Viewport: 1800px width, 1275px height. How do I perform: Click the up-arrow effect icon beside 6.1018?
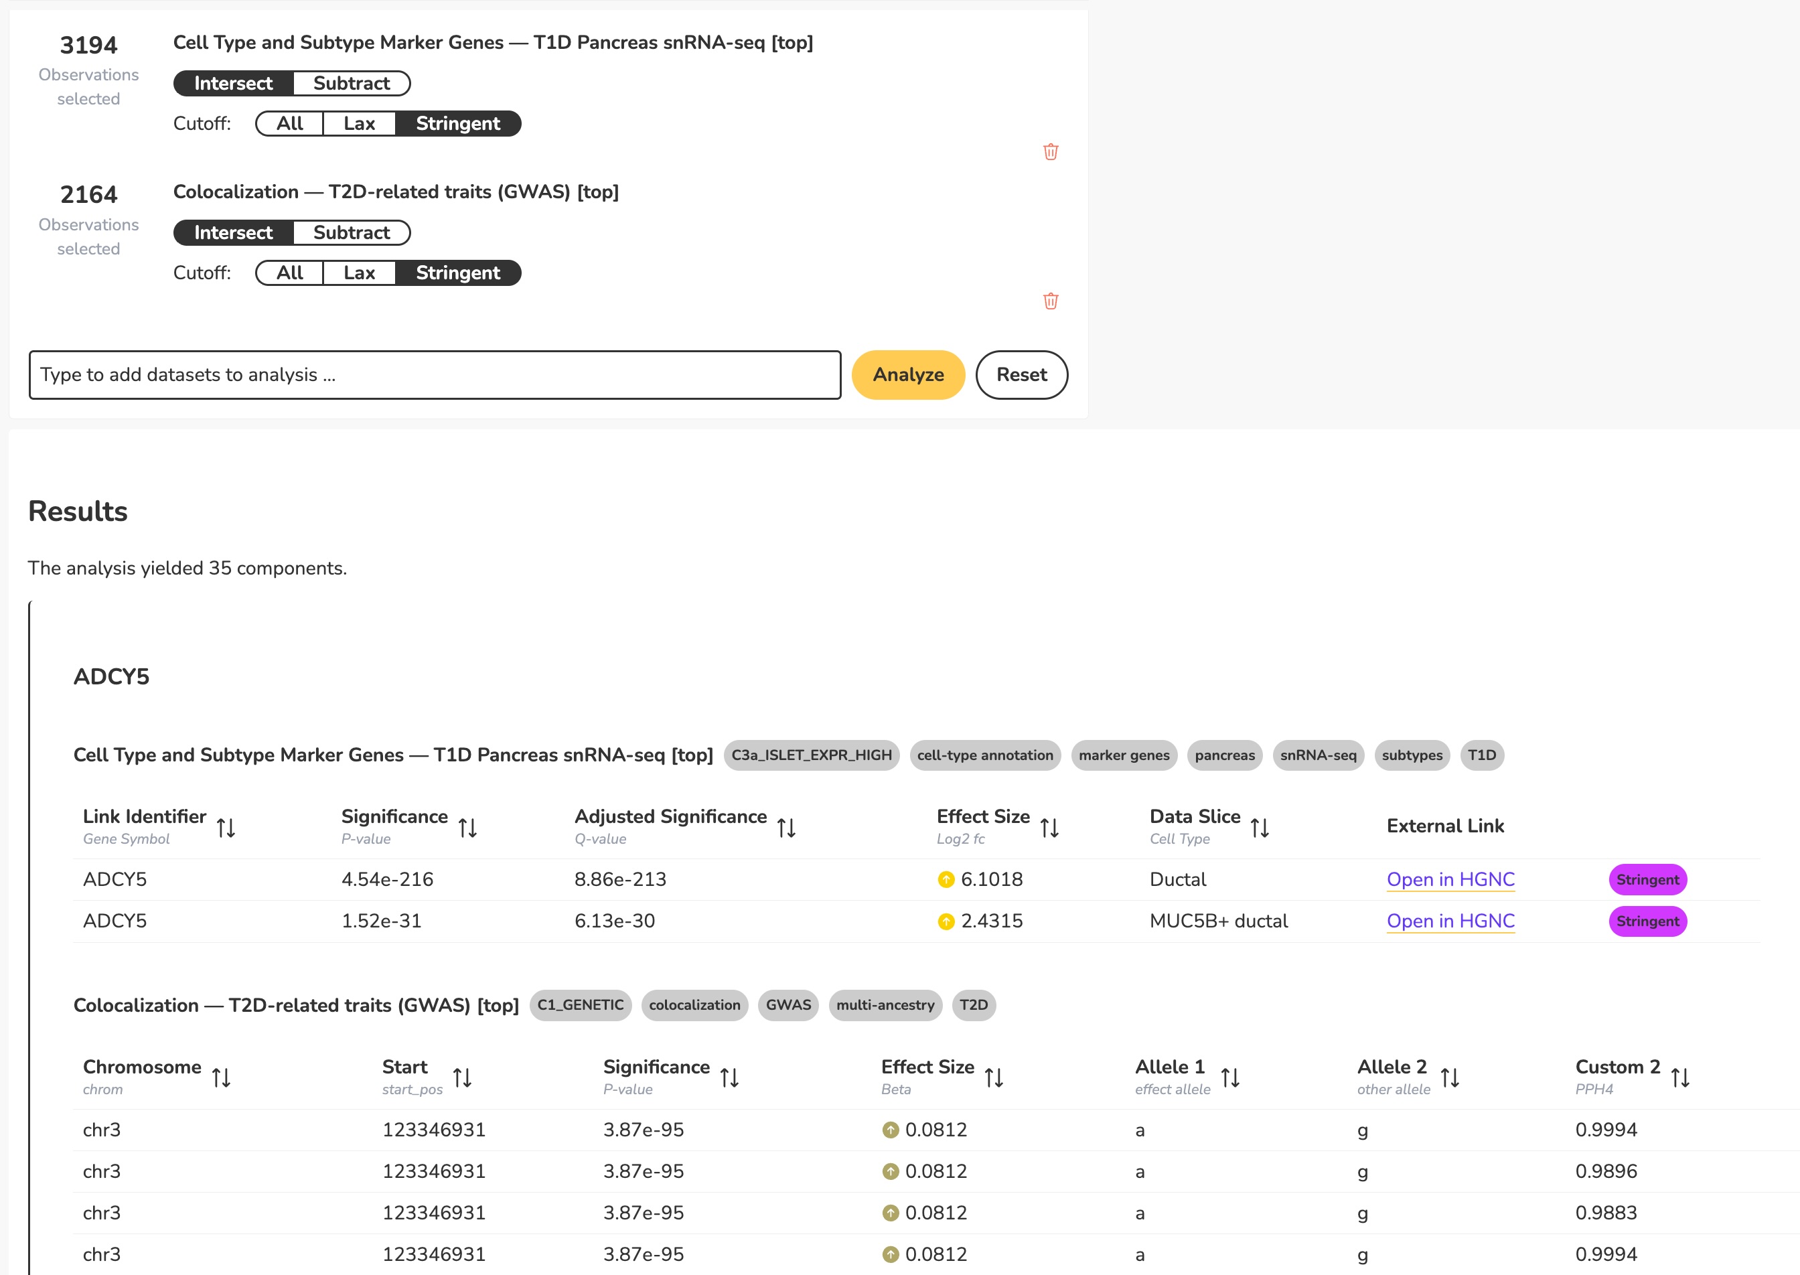coord(946,879)
